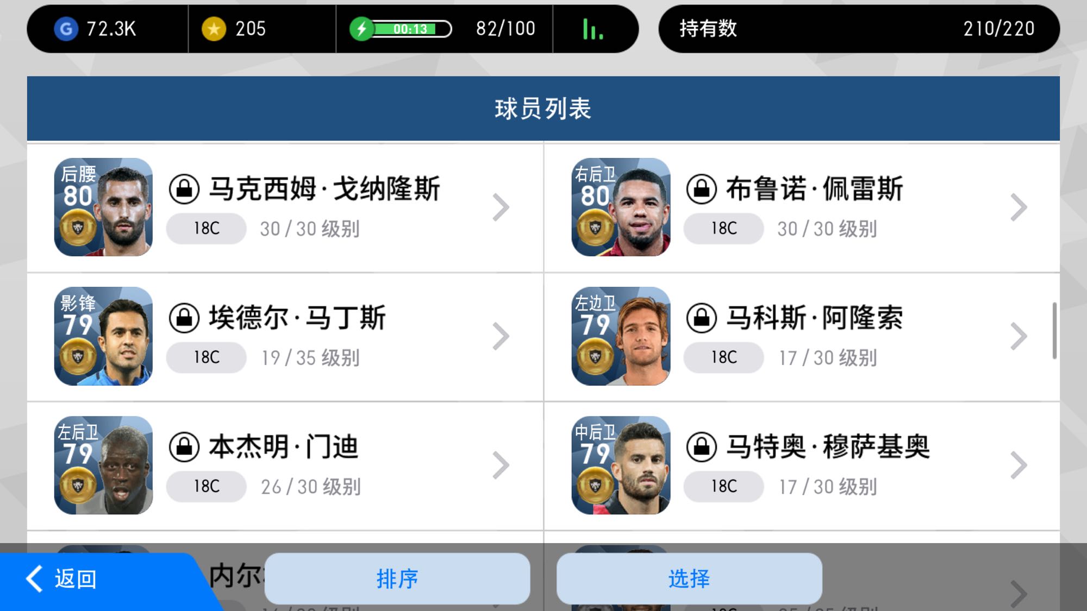The image size is (1087, 611).
Task: Tap the gold club badge on 戈纳隆斯's card
Action: 78,228
